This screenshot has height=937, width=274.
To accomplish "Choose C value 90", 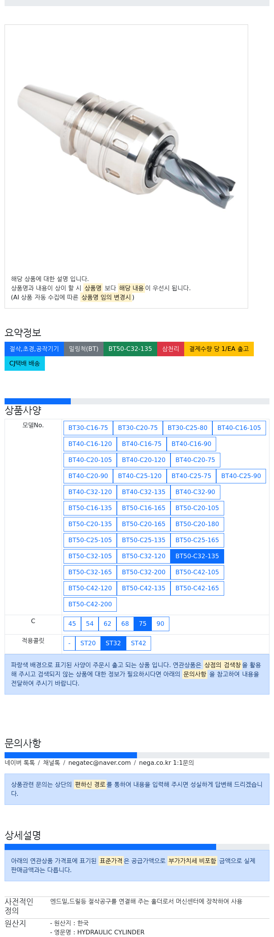I will click(160, 624).
